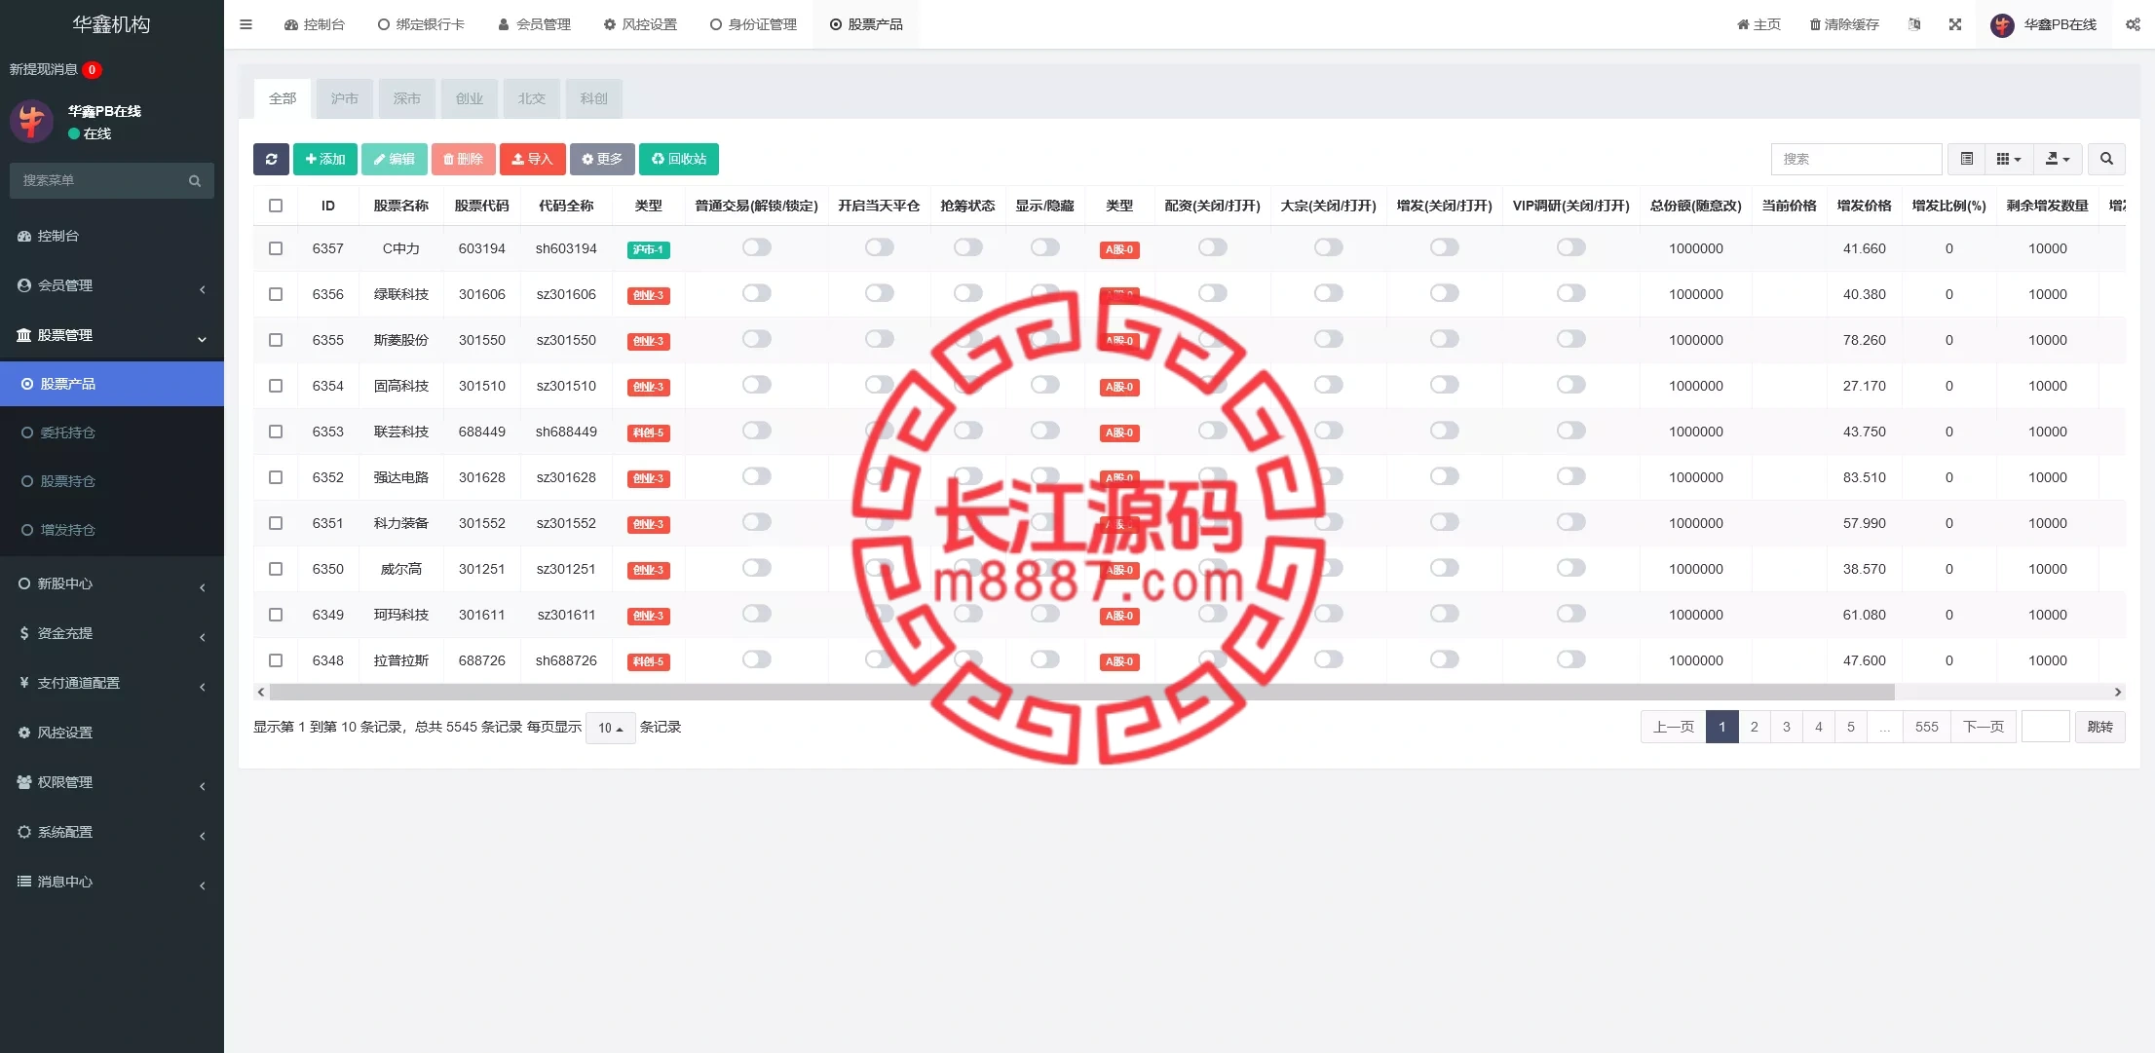
Task: Check row 6356 绿联科技 checkbox
Action: tap(276, 294)
